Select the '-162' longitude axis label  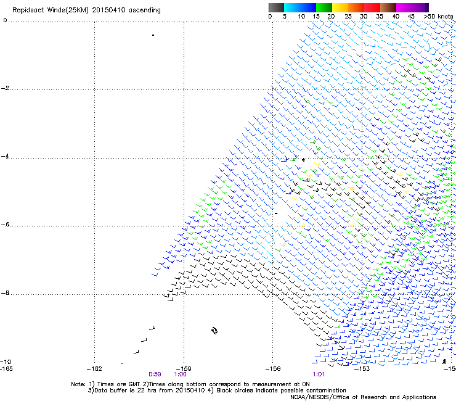point(94,369)
